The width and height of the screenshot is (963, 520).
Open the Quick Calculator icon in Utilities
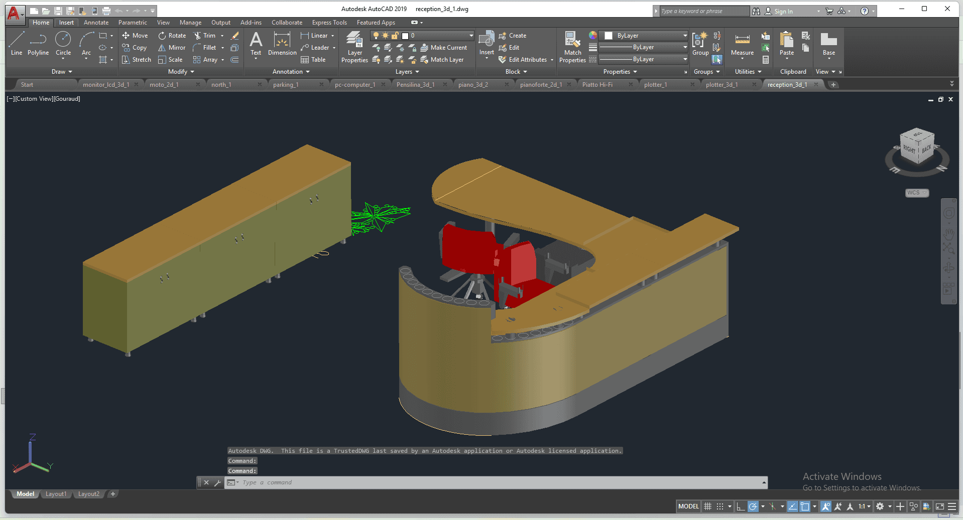[x=766, y=60]
